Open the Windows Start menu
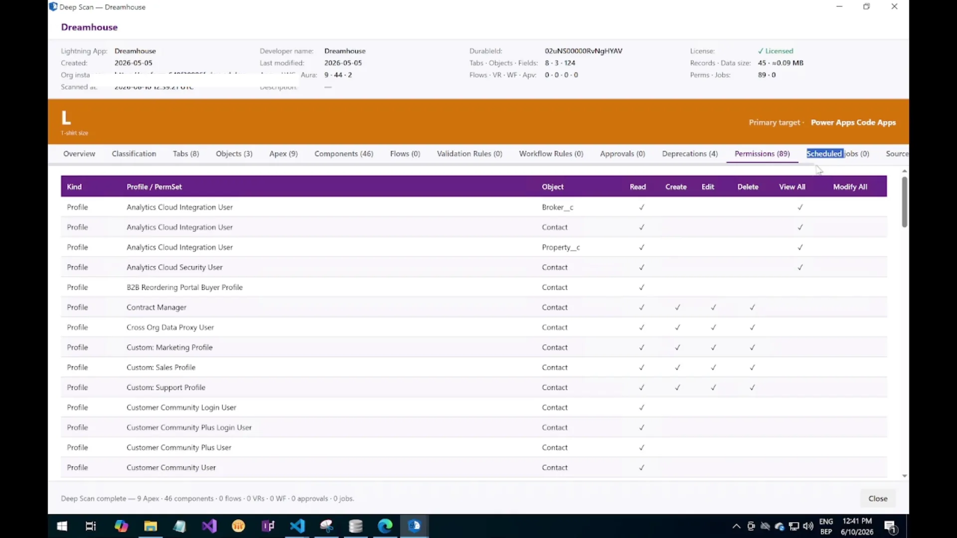The width and height of the screenshot is (957, 538). pyautogui.click(x=62, y=526)
